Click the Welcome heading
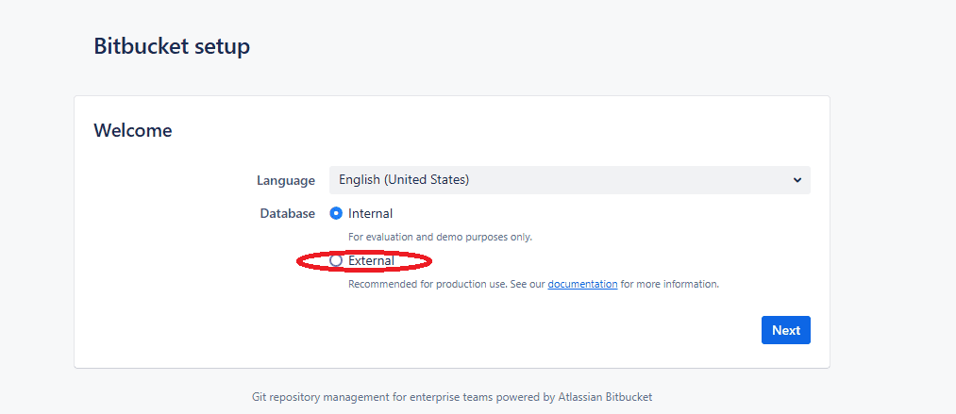 click(x=133, y=131)
